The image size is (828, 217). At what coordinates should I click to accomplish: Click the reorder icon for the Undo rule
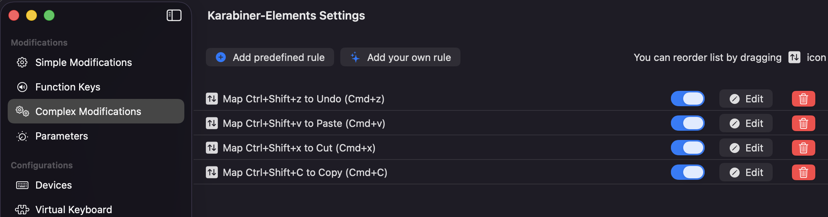(212, 99)
